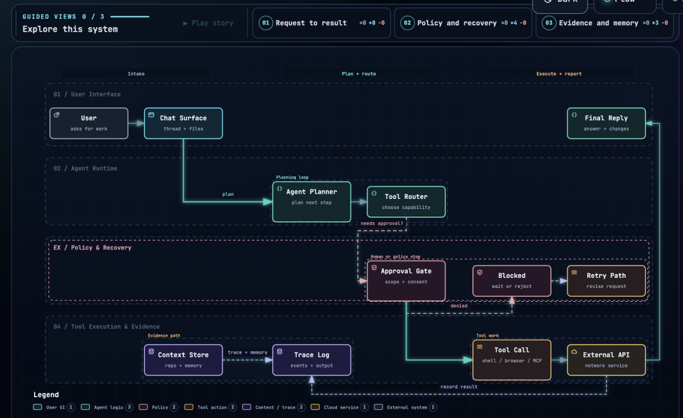This screenshot has width=683, height=418.
Task: Click the Chat Surface node's window icon
Action: [x=151, y=115]
